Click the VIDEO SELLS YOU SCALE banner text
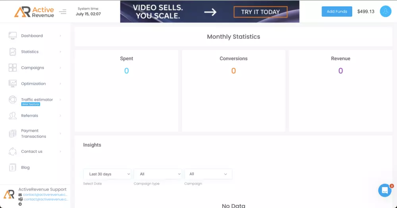397x208 pixels. 158,11
